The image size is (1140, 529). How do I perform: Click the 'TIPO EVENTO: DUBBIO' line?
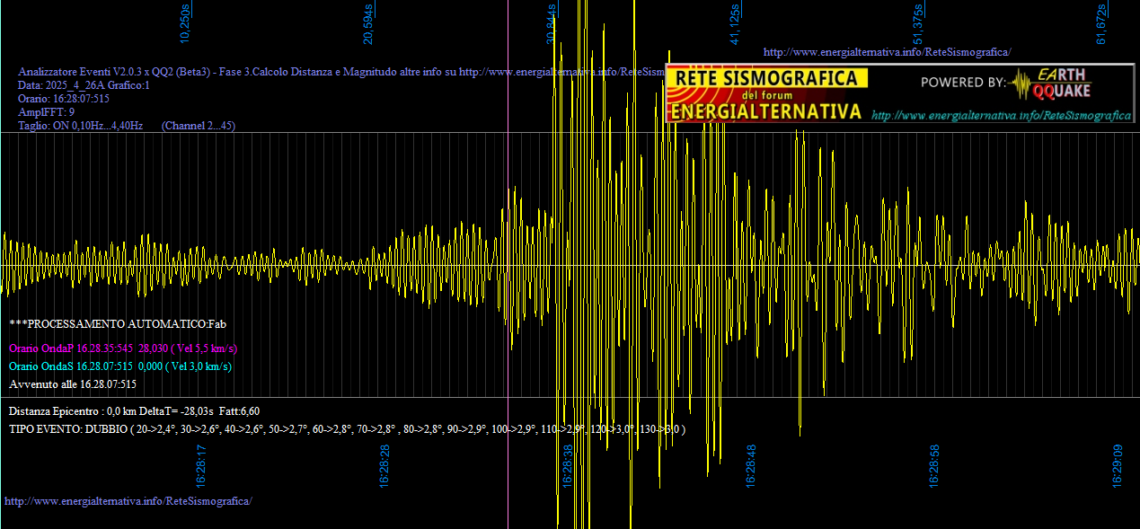[347, 429]
